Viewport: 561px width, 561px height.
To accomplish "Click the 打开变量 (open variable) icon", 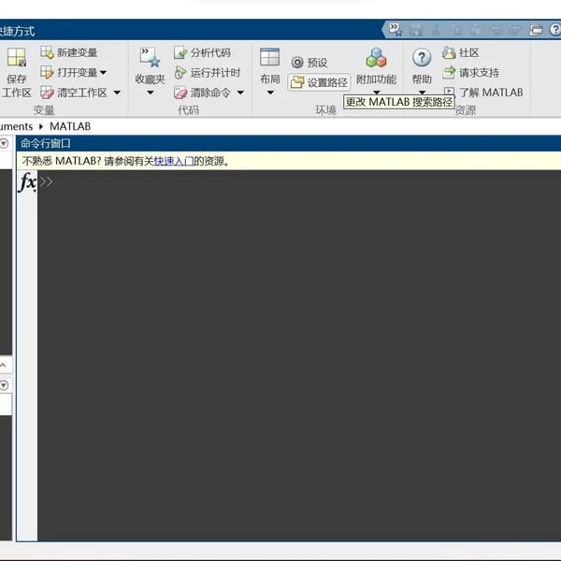I will click(47, 72).
